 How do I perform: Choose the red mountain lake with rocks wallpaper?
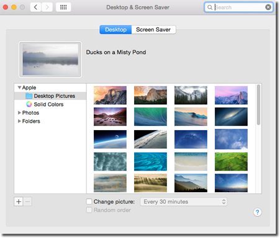click(x=110, y=117)
